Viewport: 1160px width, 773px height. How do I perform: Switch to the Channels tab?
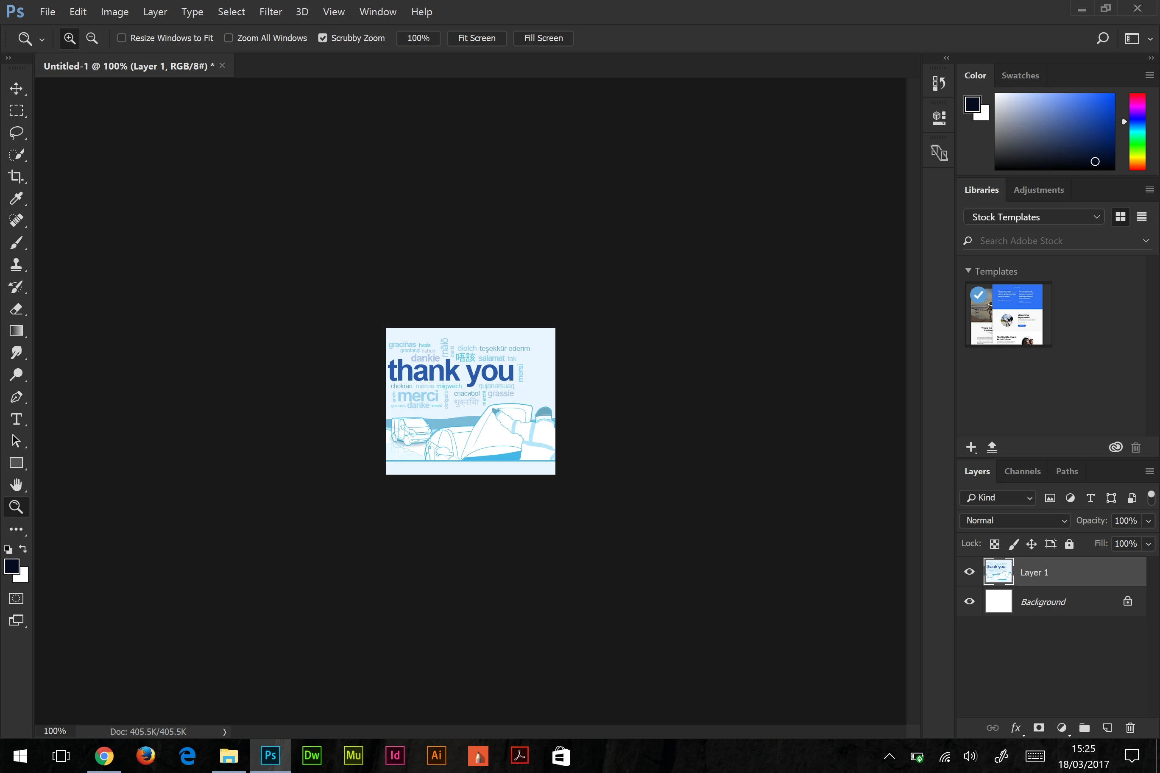(x=1022, y=471)
